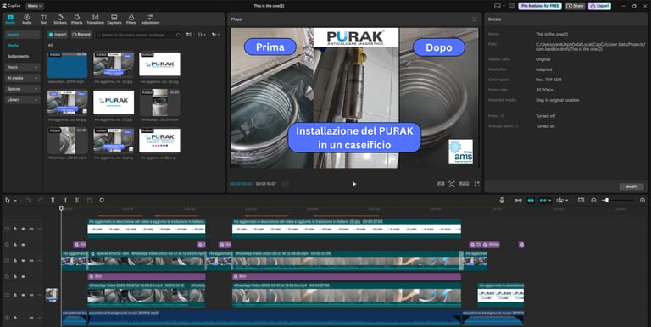Click the Delete left split icon

(x=64, y=201)
